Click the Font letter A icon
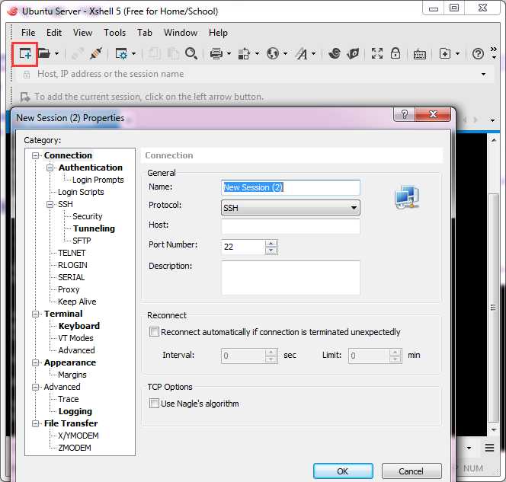 point(302,53)
